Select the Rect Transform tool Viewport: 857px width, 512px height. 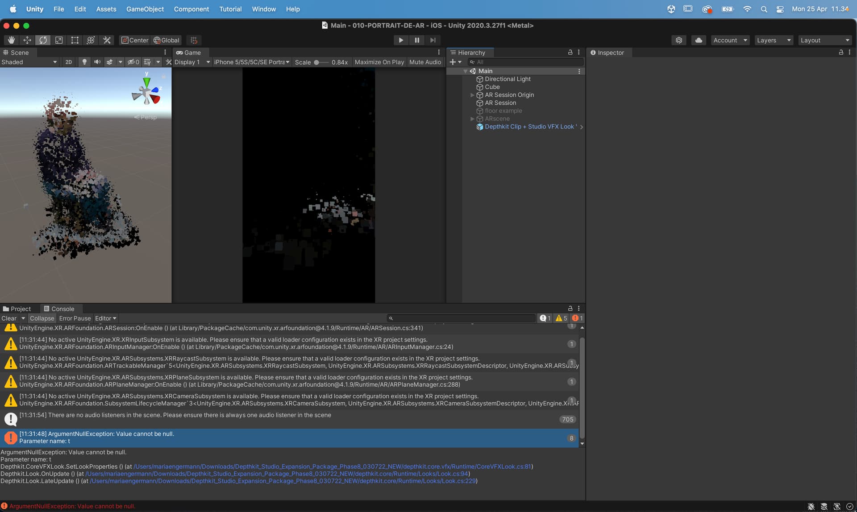(x=75, y=40)
